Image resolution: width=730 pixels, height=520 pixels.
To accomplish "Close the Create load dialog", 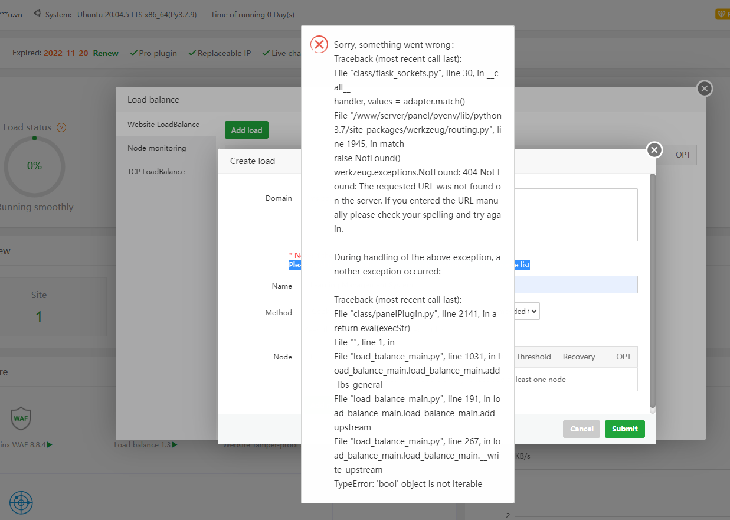I will click(x=654, y=150).
